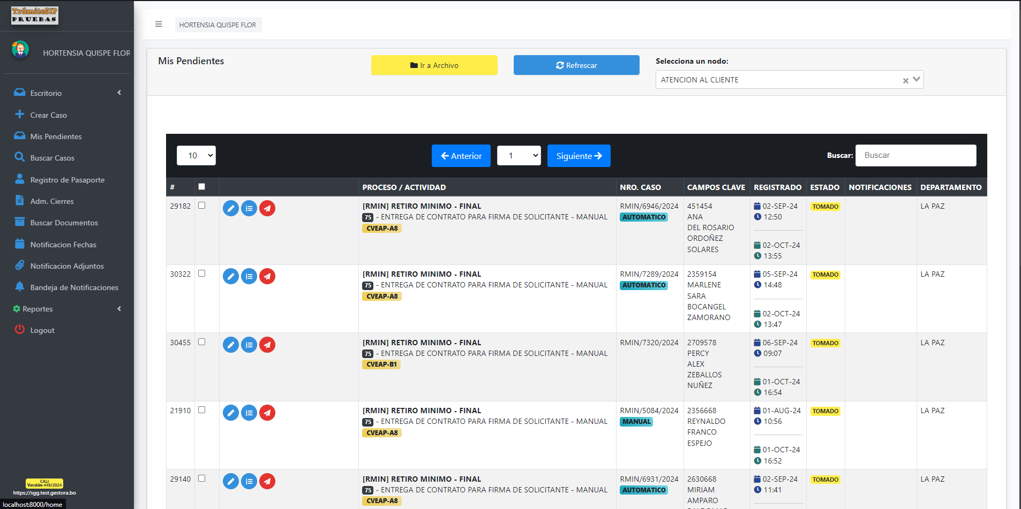Click the CALI version badge in sidebar
The image size is (1021, 509).
44,483
